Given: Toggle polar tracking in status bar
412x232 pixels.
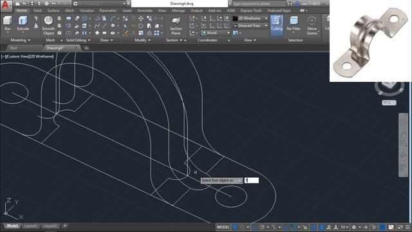Looking at the screenshot, I should point(262,227).
